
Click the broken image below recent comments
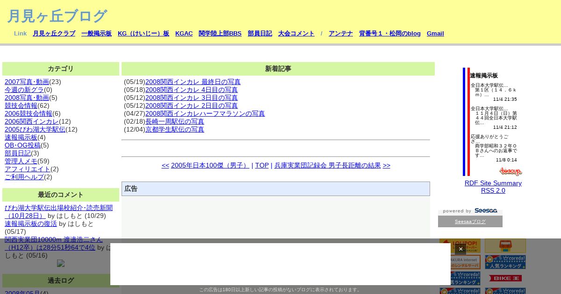(61, 263)
